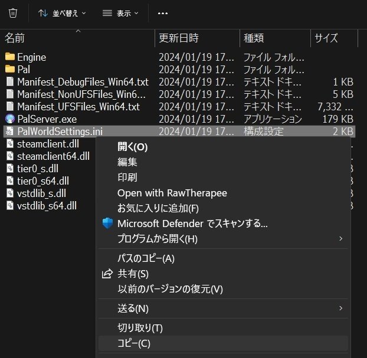Select the Engine folder icon
This screenshot has width=367, height=358.
tap(10, 57)
